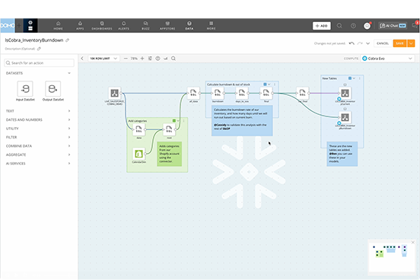Undo the last change

point(352,43)
